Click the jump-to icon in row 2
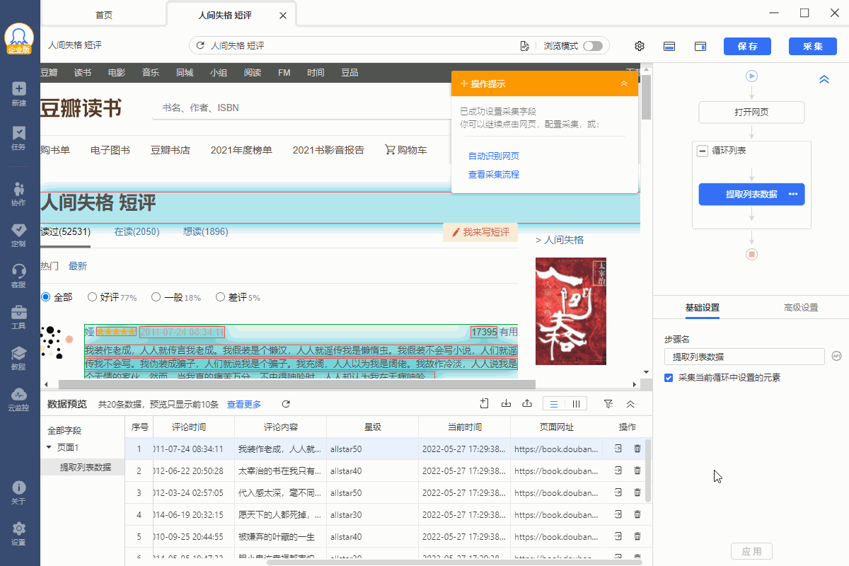The width and height of the screenshot is (849, 566). (618, 470)
